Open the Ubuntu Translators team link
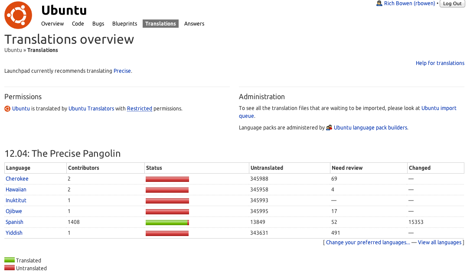 pos(91,109)
